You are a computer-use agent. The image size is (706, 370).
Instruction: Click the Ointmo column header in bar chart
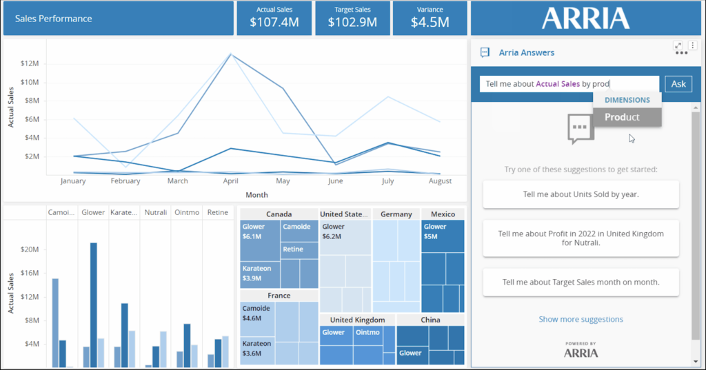pos(187,212)
